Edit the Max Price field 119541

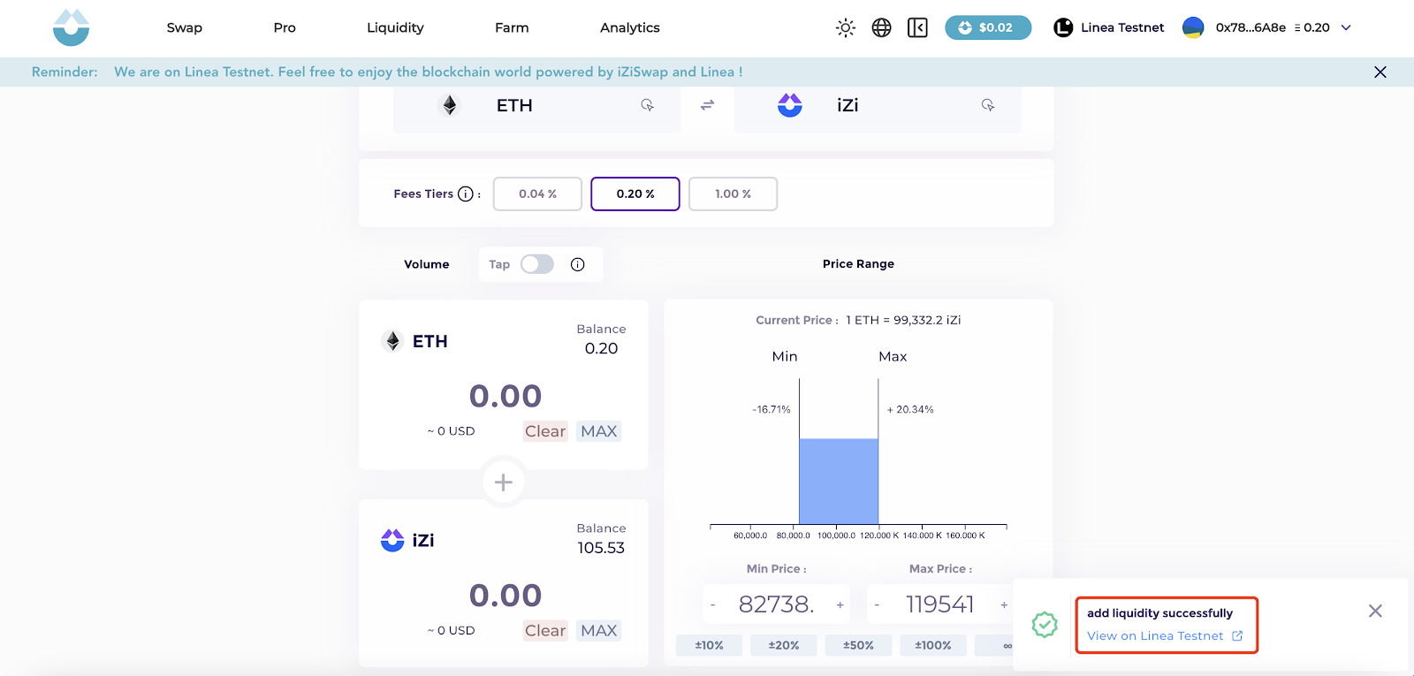pos(940,604)
